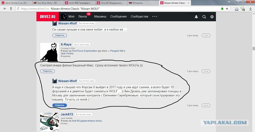Open the downloads arrow icon
Viewport: 255px width, 132px height.
pos(251,9)
